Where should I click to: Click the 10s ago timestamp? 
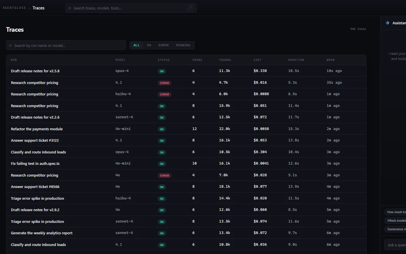(334, 71)
